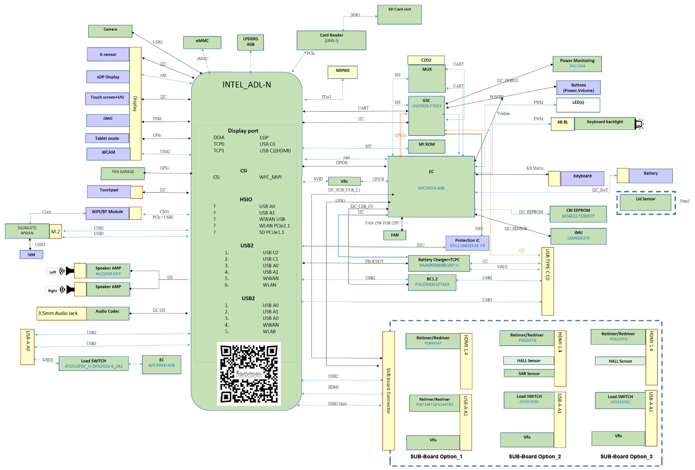Select the C2D2 box
The height and width of the screenshot is (470, 695).
[x=426, y=60]
